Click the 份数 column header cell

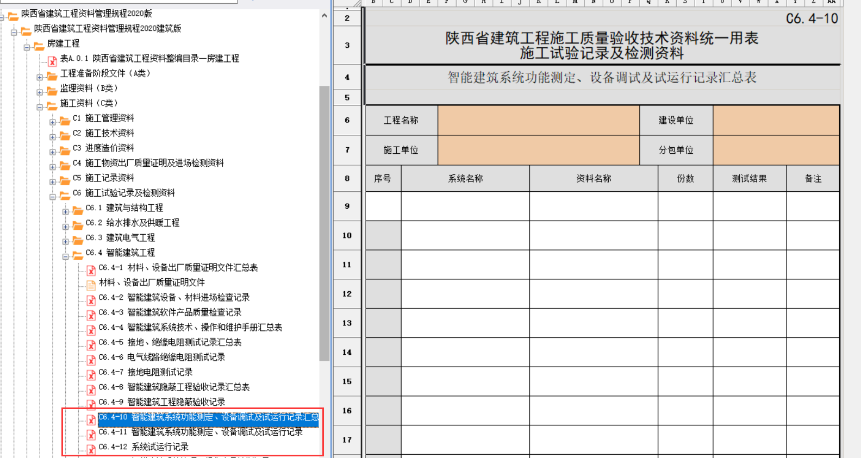coord(685,178)
